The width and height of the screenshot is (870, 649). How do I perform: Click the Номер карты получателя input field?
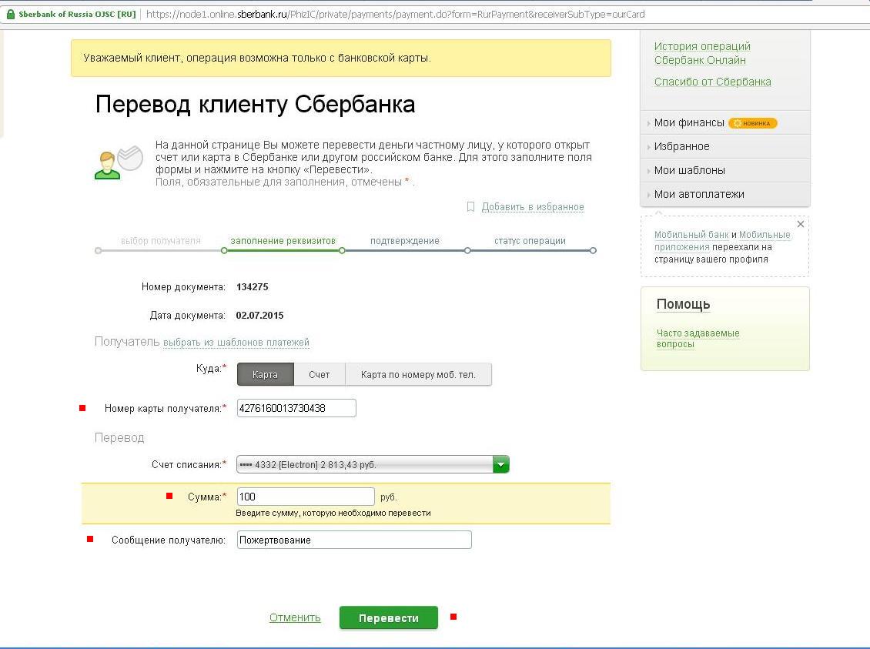pos(296,408)
